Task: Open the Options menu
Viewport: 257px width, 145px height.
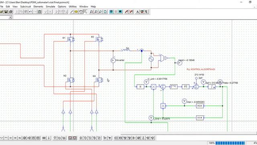Action: pyautogui.click(x=62, y=6)
